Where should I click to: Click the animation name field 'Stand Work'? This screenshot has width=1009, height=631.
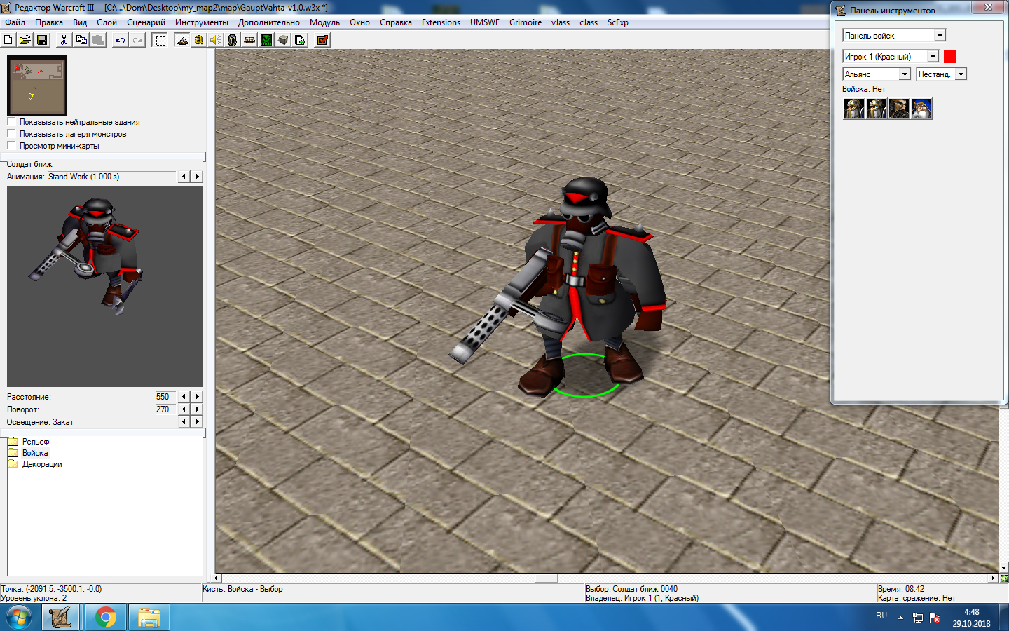coord(111,177)
